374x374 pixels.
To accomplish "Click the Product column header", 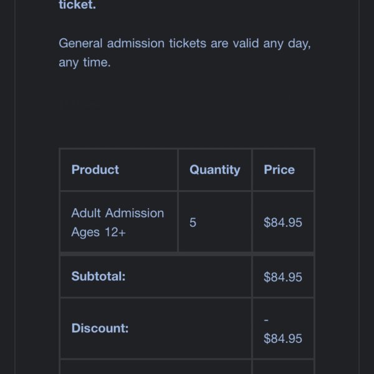I will point(95,170).
